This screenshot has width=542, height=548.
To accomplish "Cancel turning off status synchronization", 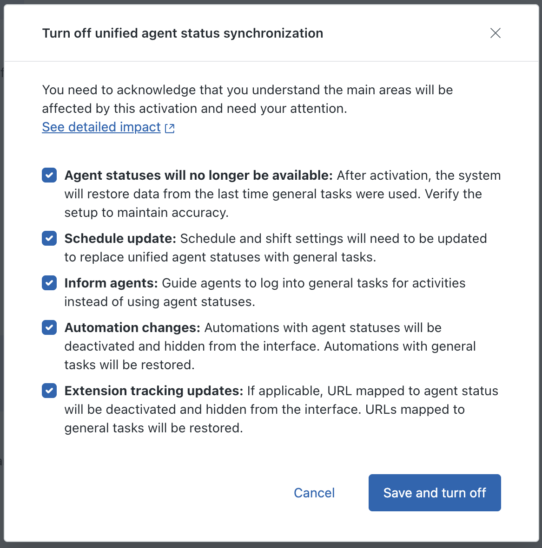I will [x=314, y=493].
